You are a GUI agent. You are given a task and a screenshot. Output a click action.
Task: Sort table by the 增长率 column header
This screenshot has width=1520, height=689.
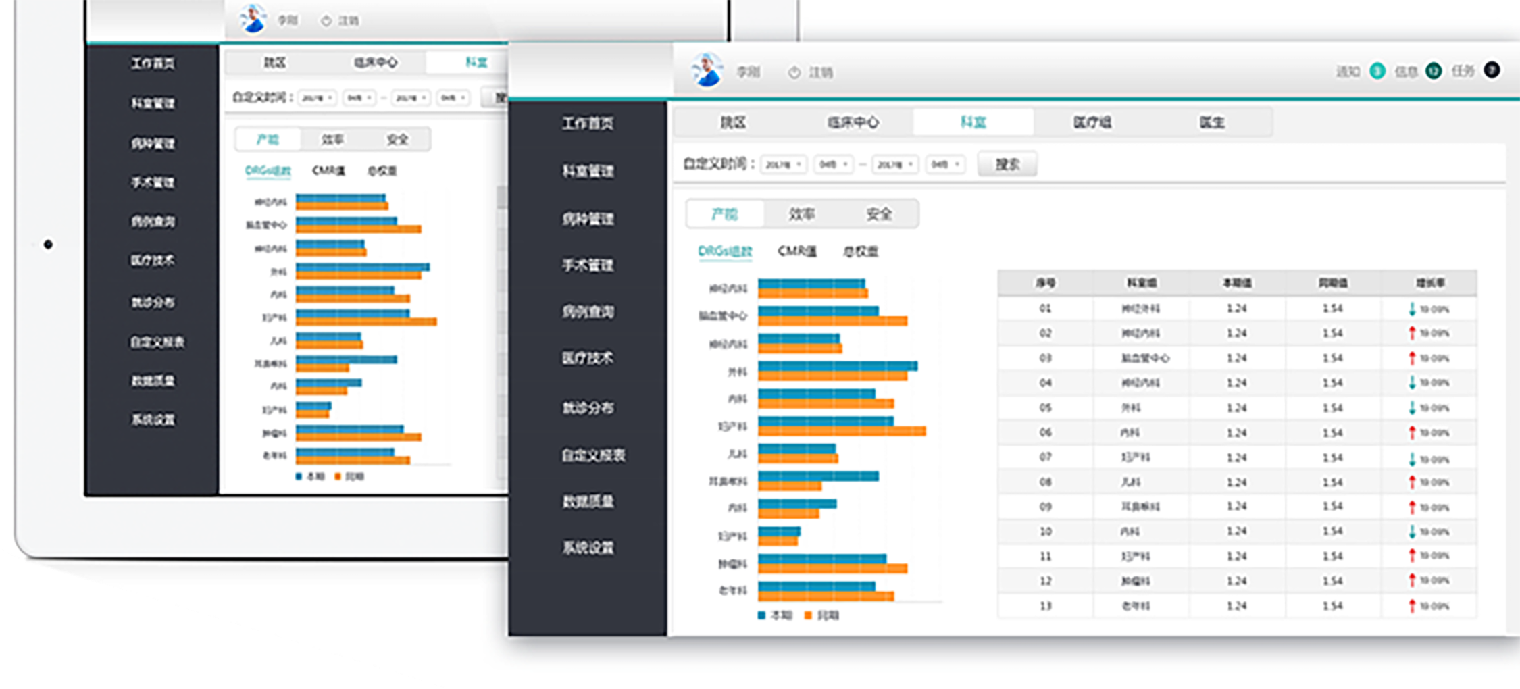click(x=1430, y=283)
